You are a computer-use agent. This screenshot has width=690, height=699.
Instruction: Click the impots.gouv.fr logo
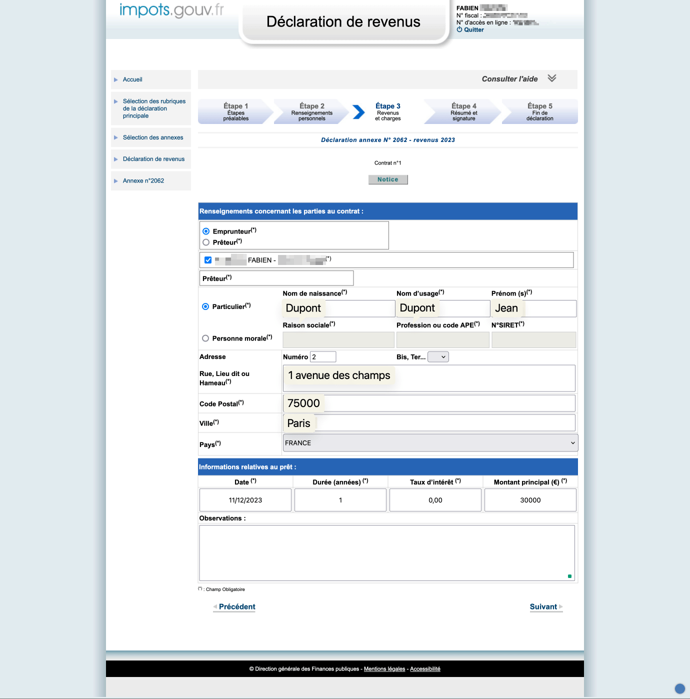pyautogui.click(x=171, y=10)
